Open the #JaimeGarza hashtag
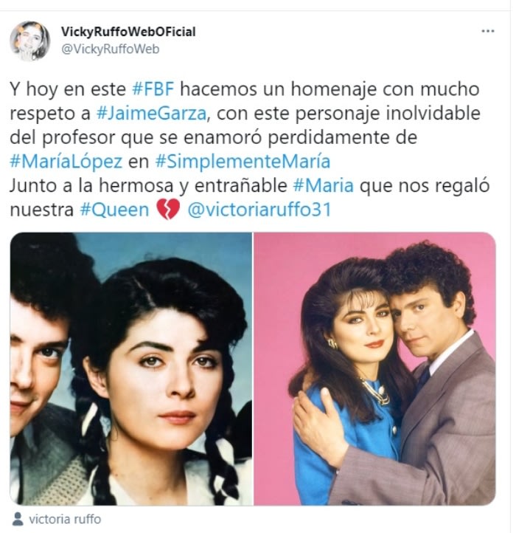516x533 pixels. point(151,113)
